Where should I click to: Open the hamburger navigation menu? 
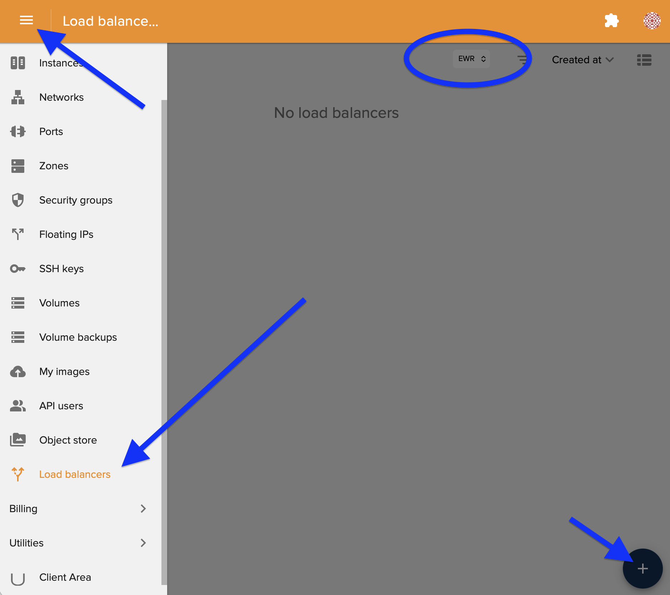coord(26,20)
